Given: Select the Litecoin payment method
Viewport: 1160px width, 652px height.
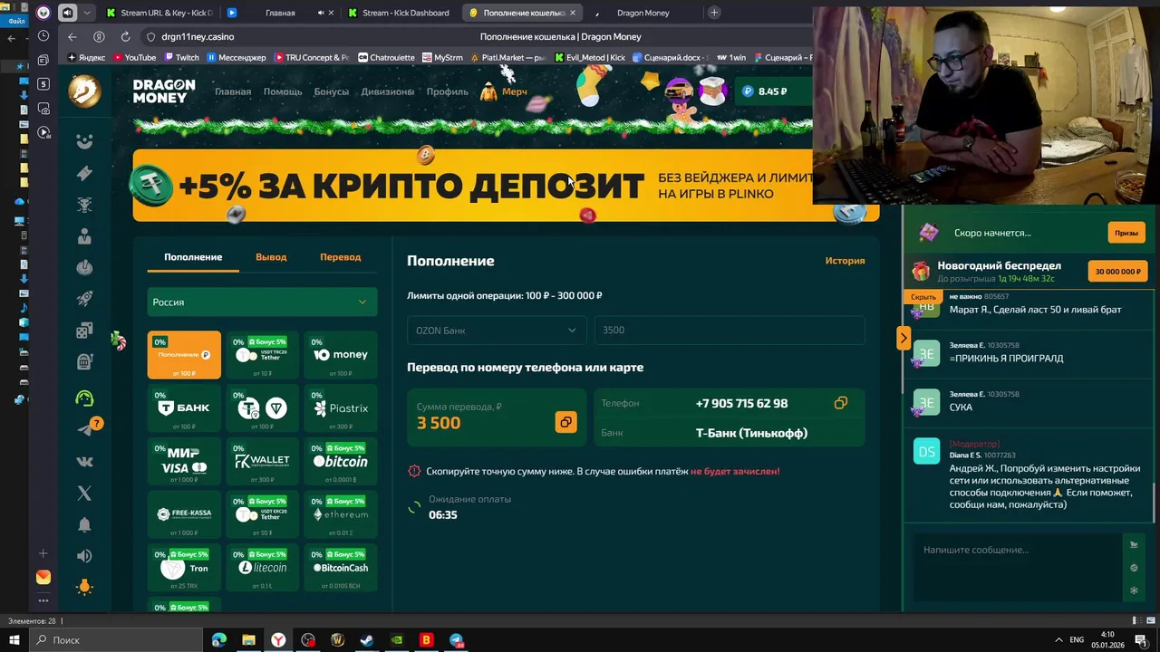Looking at the screenshot, I should pyautogui.click(x=262, y=568).
